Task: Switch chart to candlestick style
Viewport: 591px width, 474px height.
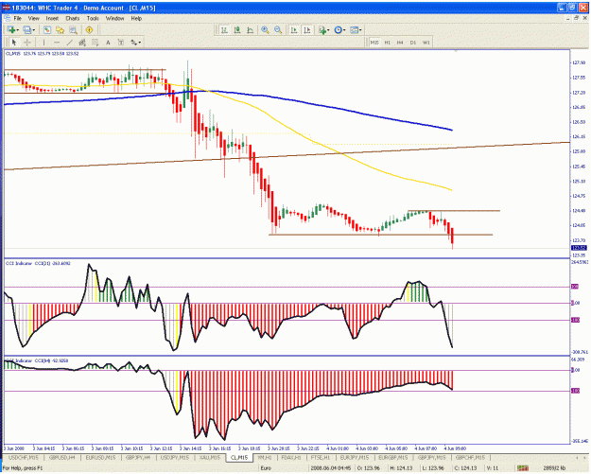Action: (237, 30)
